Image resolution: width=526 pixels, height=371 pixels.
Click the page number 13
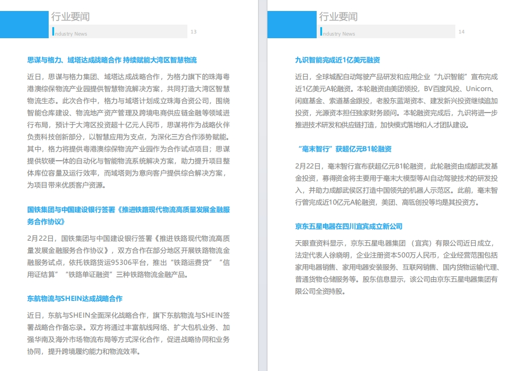[194, 31]
